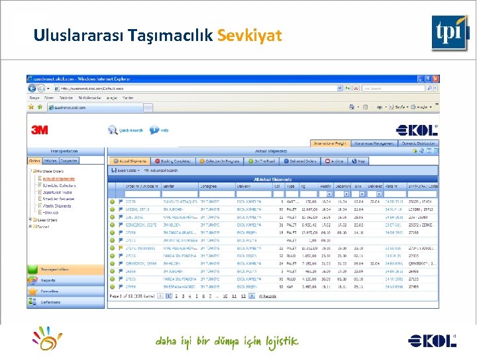The image size is (477, 357).
Task: Click the All Records link
Action: [x=268, y=296]
